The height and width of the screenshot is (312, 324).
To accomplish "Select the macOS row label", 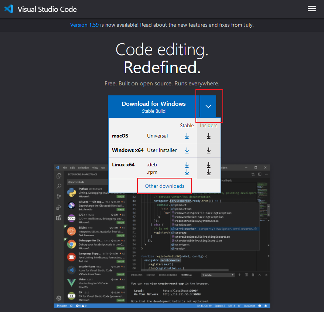I will [x=120, y=136].
